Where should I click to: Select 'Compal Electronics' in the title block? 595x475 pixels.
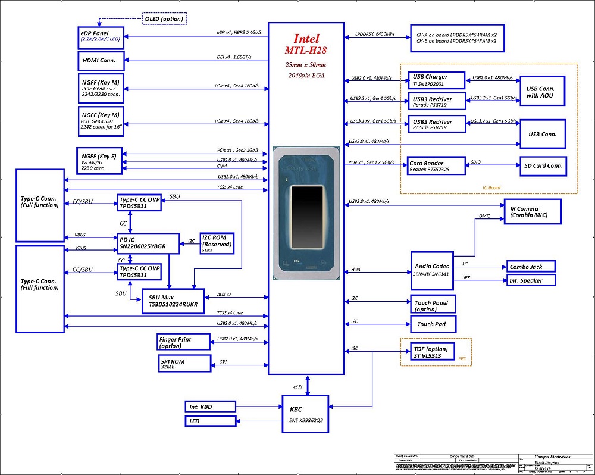pyautogui.click(x=552, y=457)
